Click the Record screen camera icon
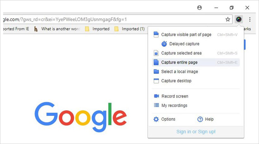The image size is (259, 144). click(156, 96)
